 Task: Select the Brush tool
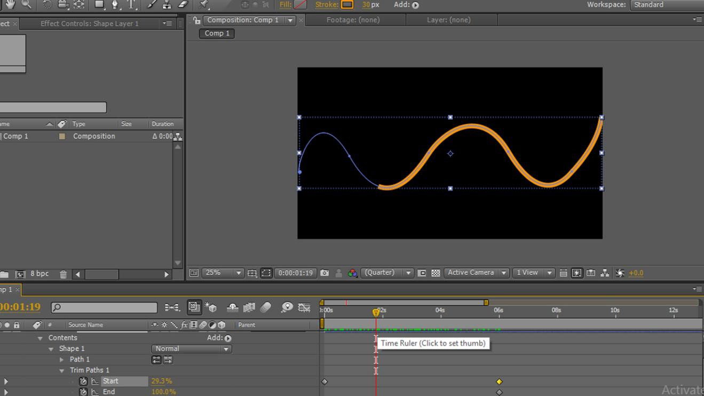pos(151,5)
